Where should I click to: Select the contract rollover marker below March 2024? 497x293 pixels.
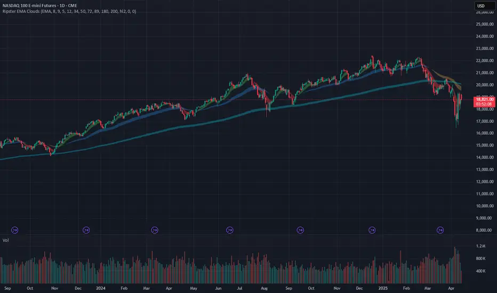point(155,230)
